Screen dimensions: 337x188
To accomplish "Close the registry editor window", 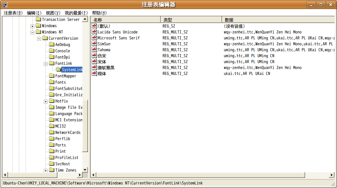I will click(331, 5).
